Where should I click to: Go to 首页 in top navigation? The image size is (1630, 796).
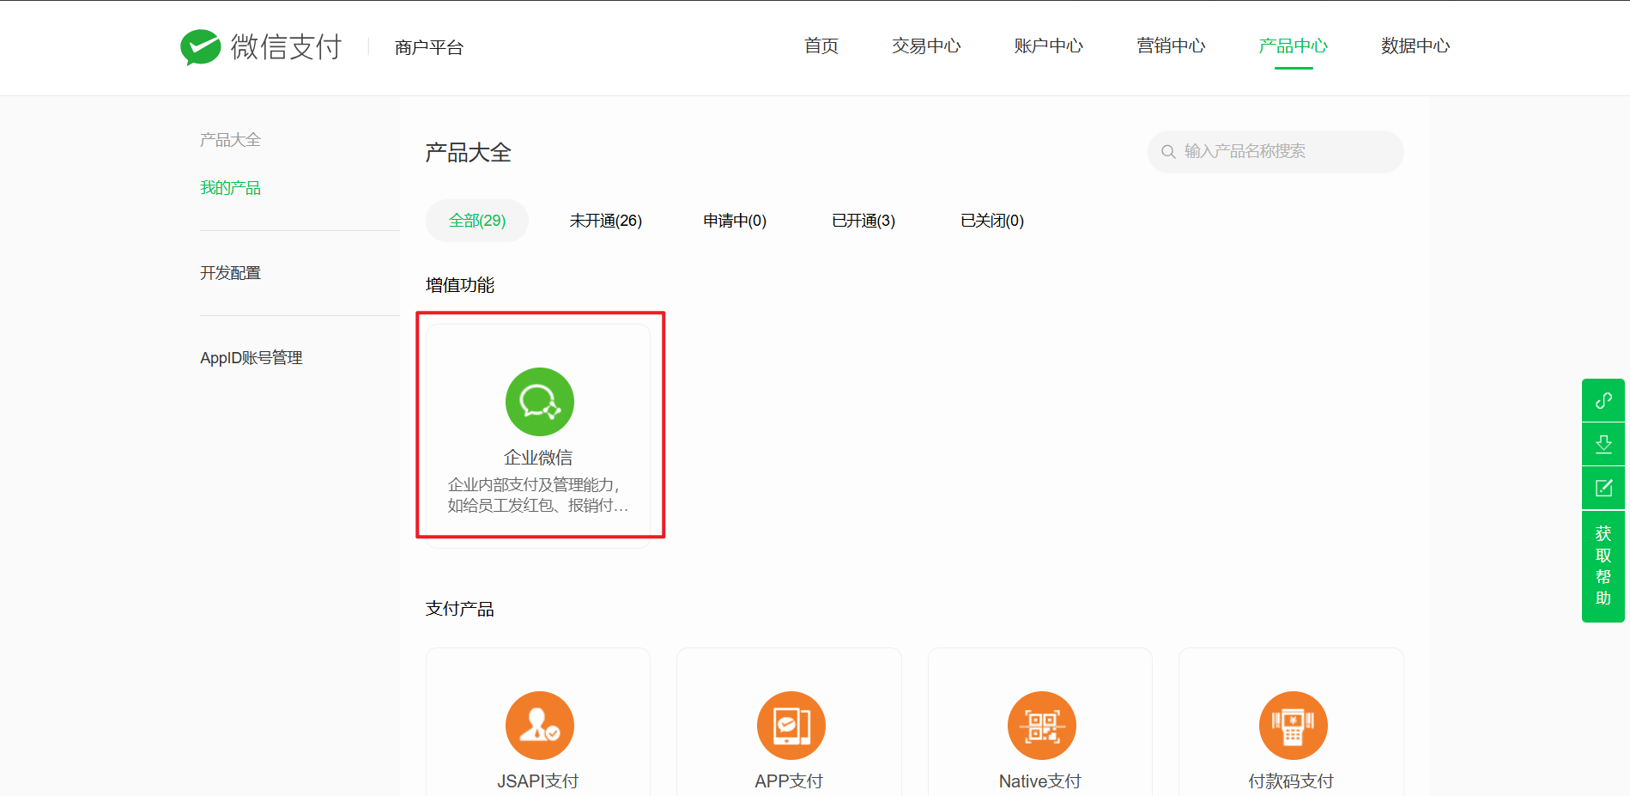coord(821,46)
